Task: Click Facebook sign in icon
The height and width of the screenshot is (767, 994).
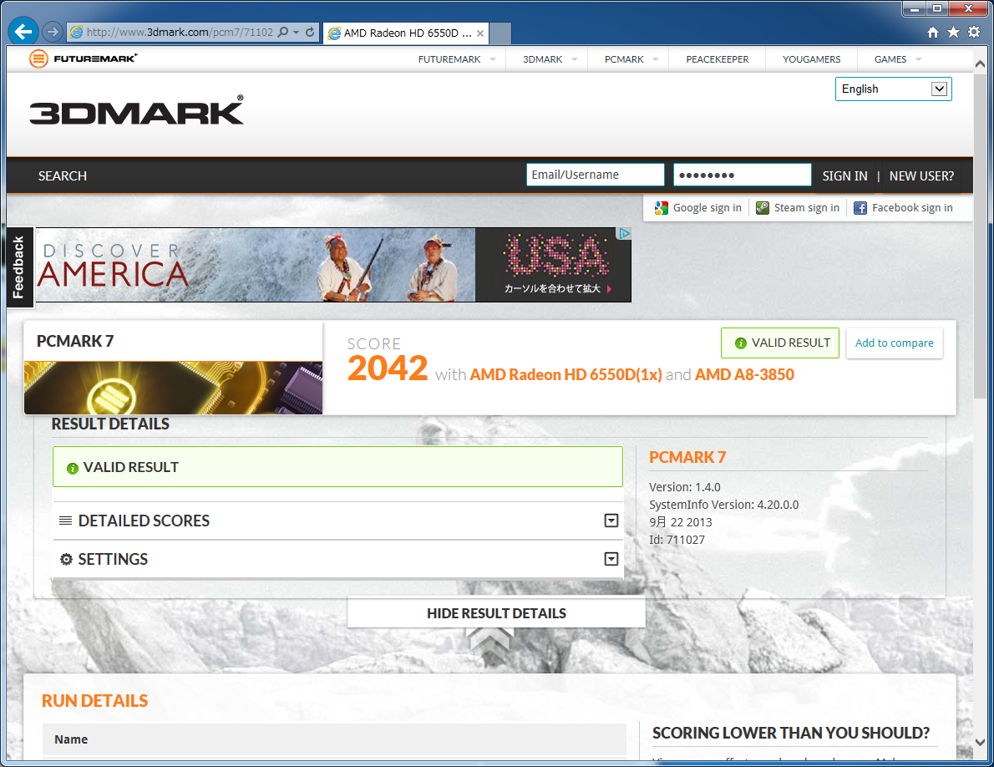Action: [860, 208]
